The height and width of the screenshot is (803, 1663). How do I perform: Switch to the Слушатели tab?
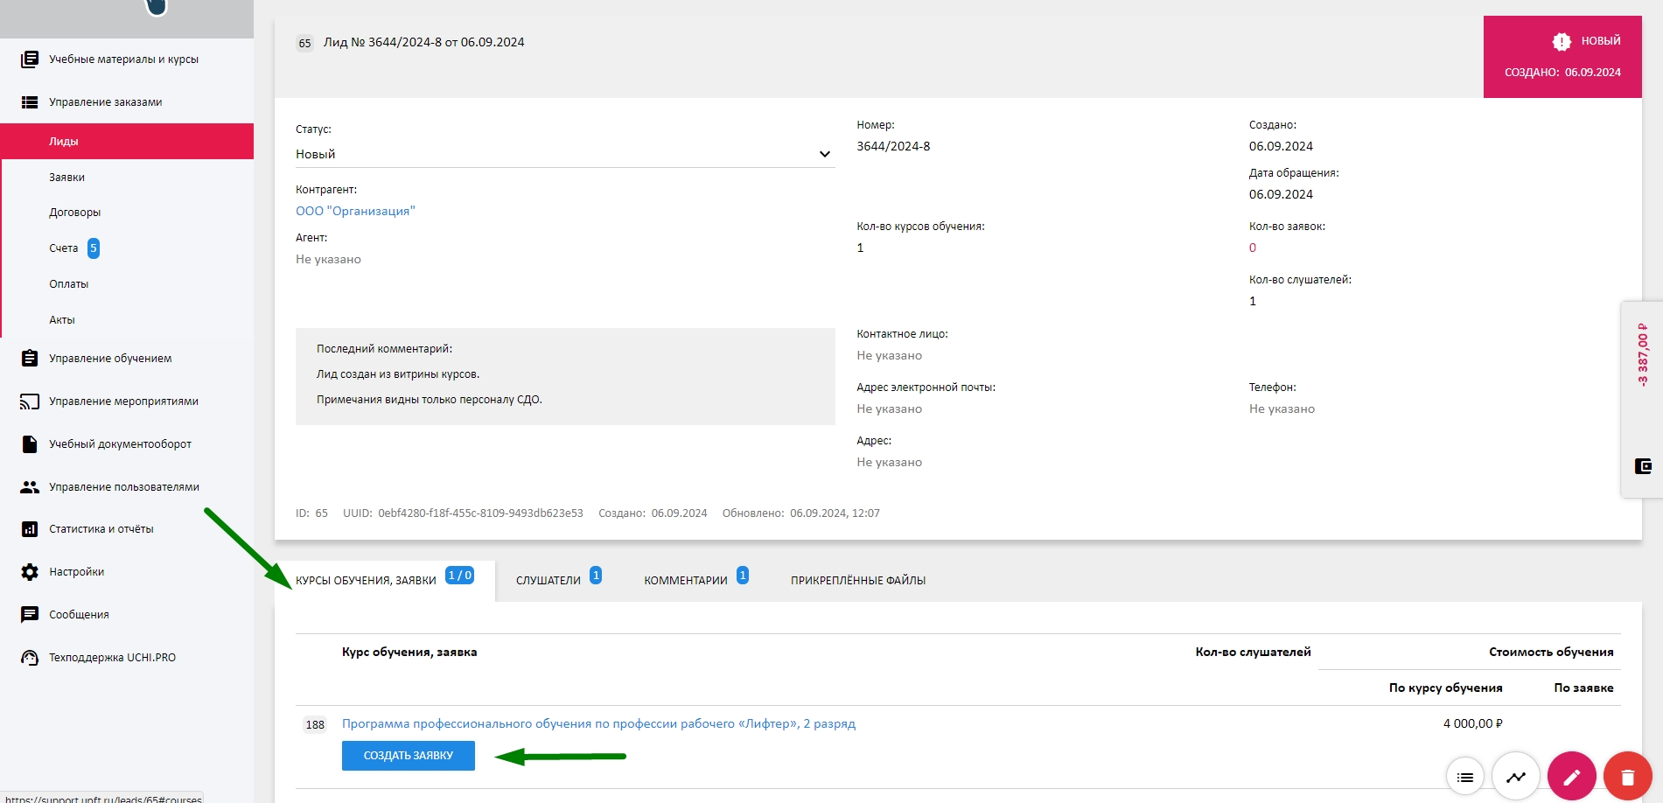pyautogui.click(x=558, y=581)
